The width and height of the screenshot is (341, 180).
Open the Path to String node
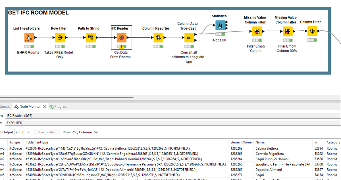91,37
